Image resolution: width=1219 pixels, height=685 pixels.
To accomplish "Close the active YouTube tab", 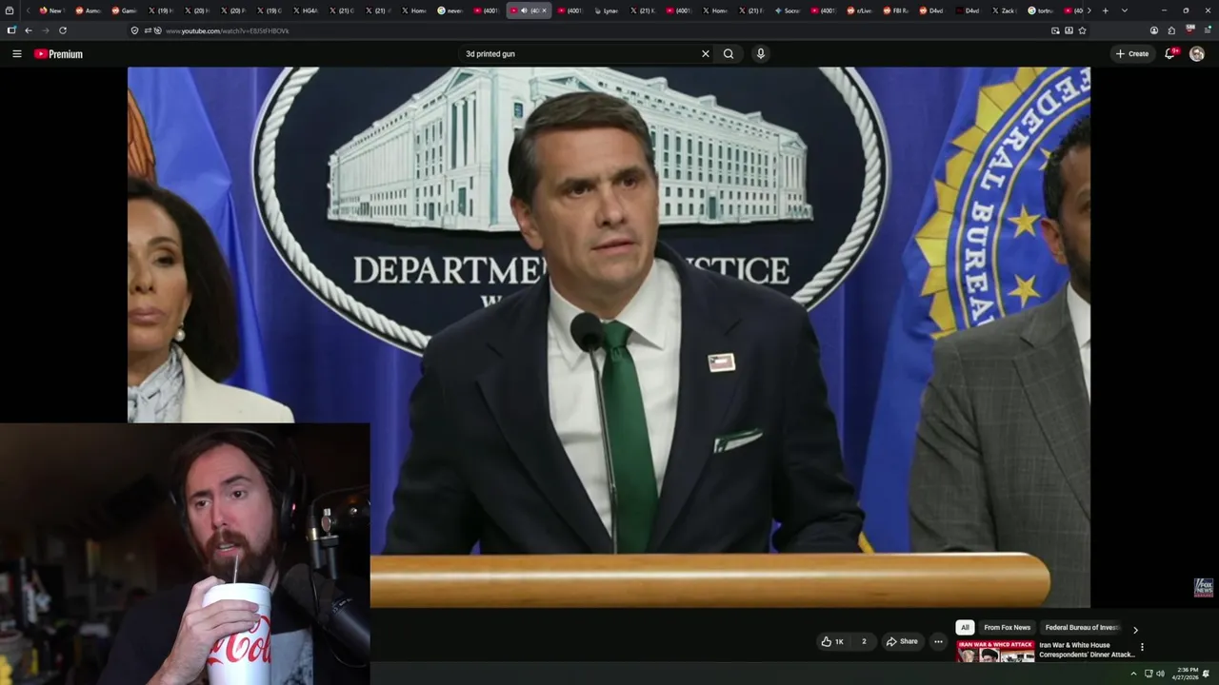I will (x=544, y=10).
